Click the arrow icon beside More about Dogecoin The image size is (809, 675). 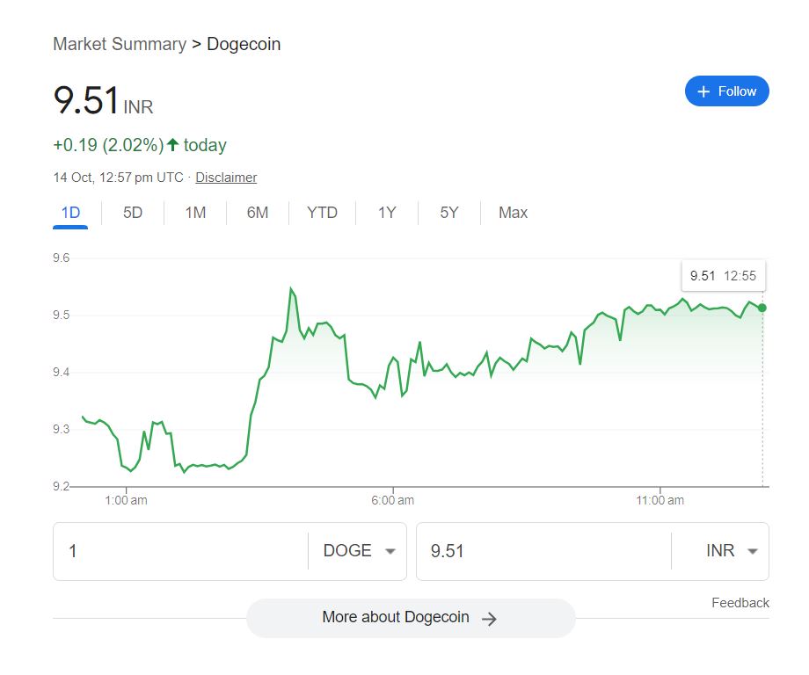click(x=490, y=619)
